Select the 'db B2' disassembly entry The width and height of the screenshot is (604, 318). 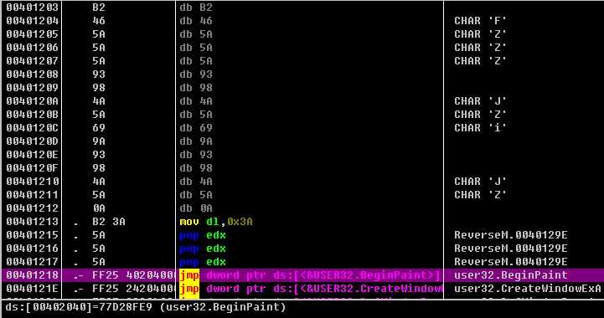(x=196, y=8)
